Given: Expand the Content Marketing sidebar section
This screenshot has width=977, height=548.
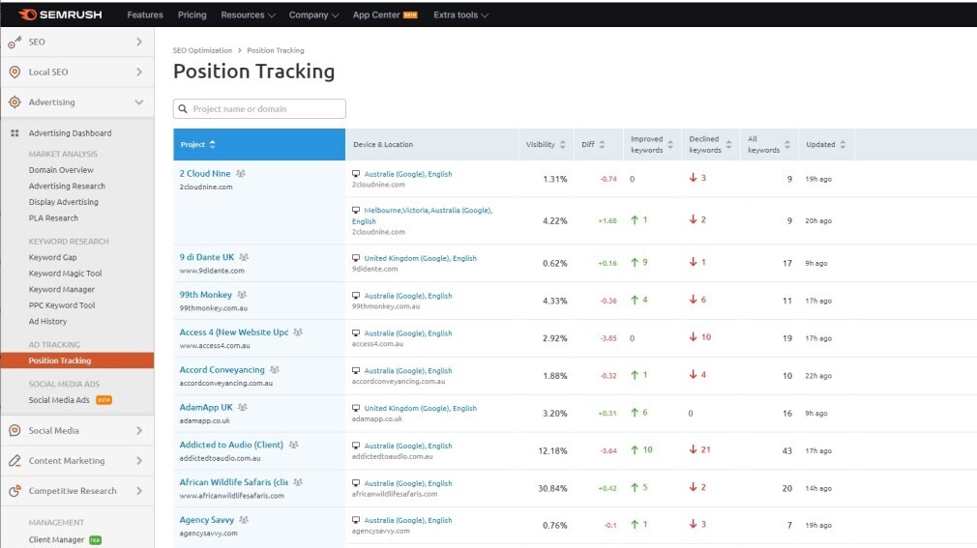Looking at the screenshot, I should coord(139,461).
